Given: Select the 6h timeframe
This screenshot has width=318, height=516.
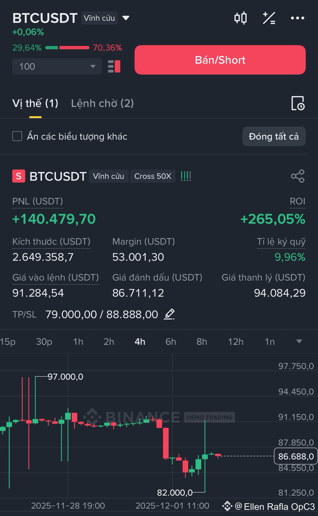Looking at the screenshot, I should click(x=171, y=341).
